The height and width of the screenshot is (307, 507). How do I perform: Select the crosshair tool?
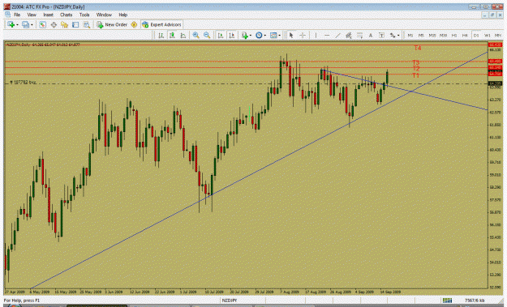click(303, 35)
